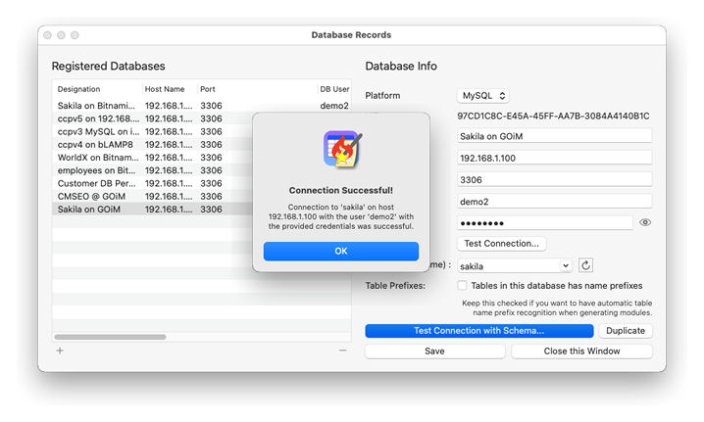Click 'demo2' user cell in first row
This screenshot has width=704, height=422.
click(334, 106)
